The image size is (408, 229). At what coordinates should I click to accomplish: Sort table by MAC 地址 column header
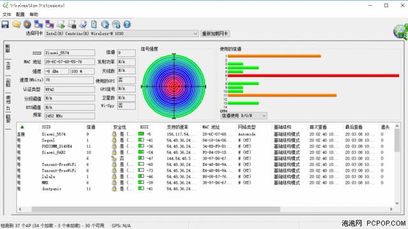211,127
